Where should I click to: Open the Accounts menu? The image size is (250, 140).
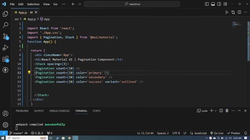5,114
